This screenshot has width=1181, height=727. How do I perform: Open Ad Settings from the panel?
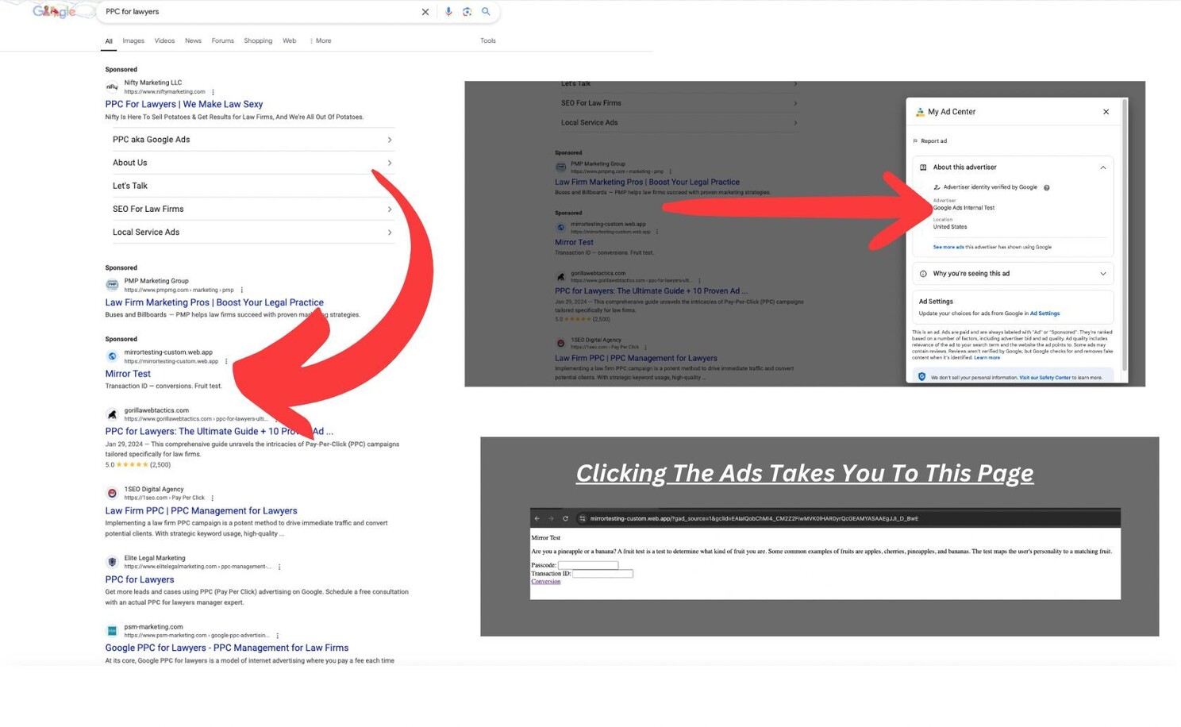pos(1045,313)
